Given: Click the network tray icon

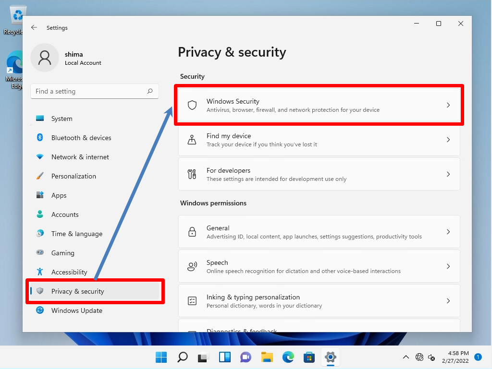Looking at the screenshot, I should (x=419, y=357).
